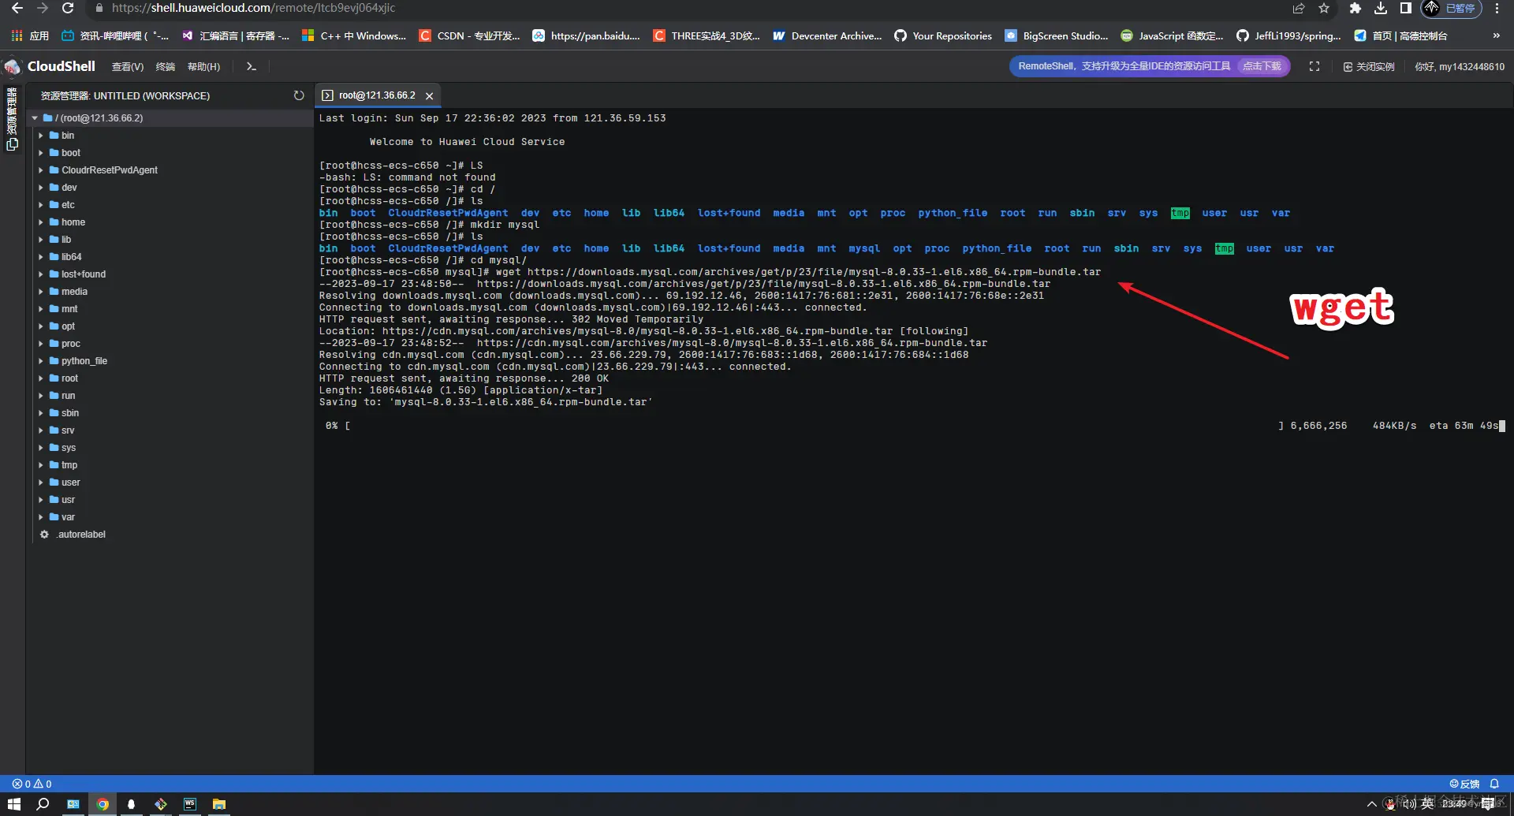Click the notification bell in the status bar
The width and height of the screenshot is (1514, 816).
click(1494, 783)
